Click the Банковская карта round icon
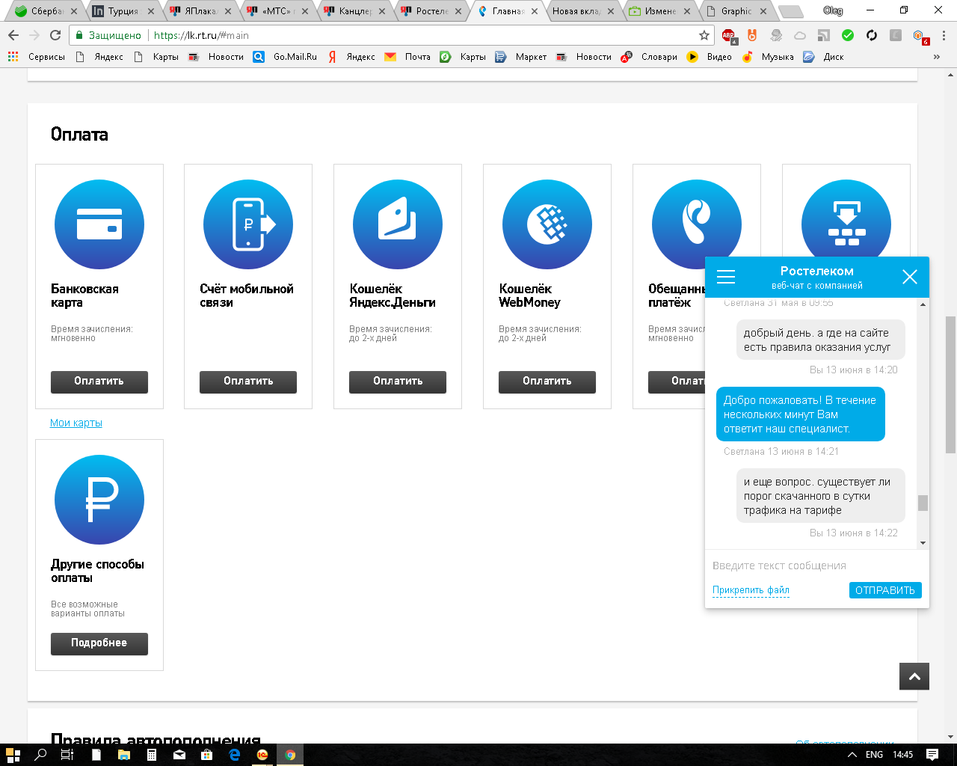957x766 pixels. [99, 224]
